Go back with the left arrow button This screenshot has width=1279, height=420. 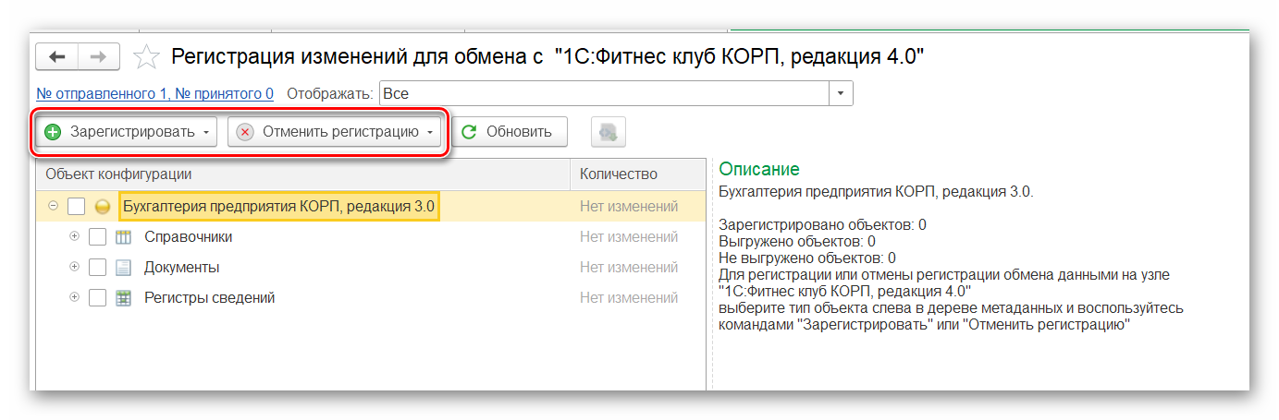[x=57, y=57]
